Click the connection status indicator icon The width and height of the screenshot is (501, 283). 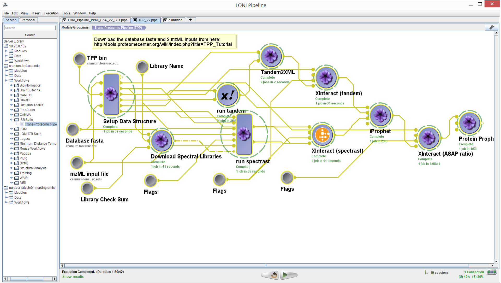point(492,272)
